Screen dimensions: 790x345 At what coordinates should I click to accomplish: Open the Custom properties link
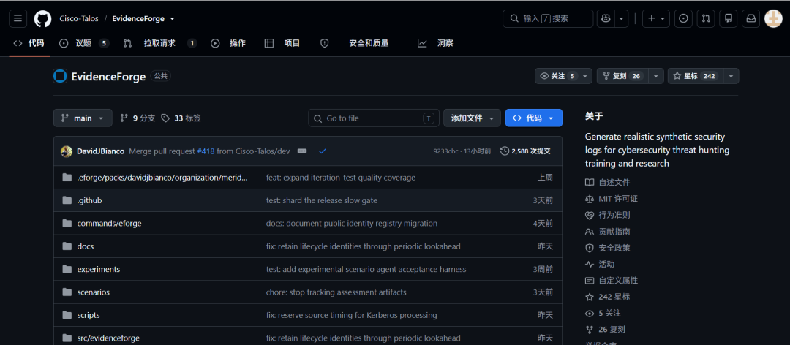[611, 281]
